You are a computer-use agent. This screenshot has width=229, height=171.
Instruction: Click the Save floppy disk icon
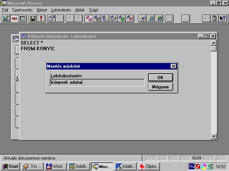(33, 19)
